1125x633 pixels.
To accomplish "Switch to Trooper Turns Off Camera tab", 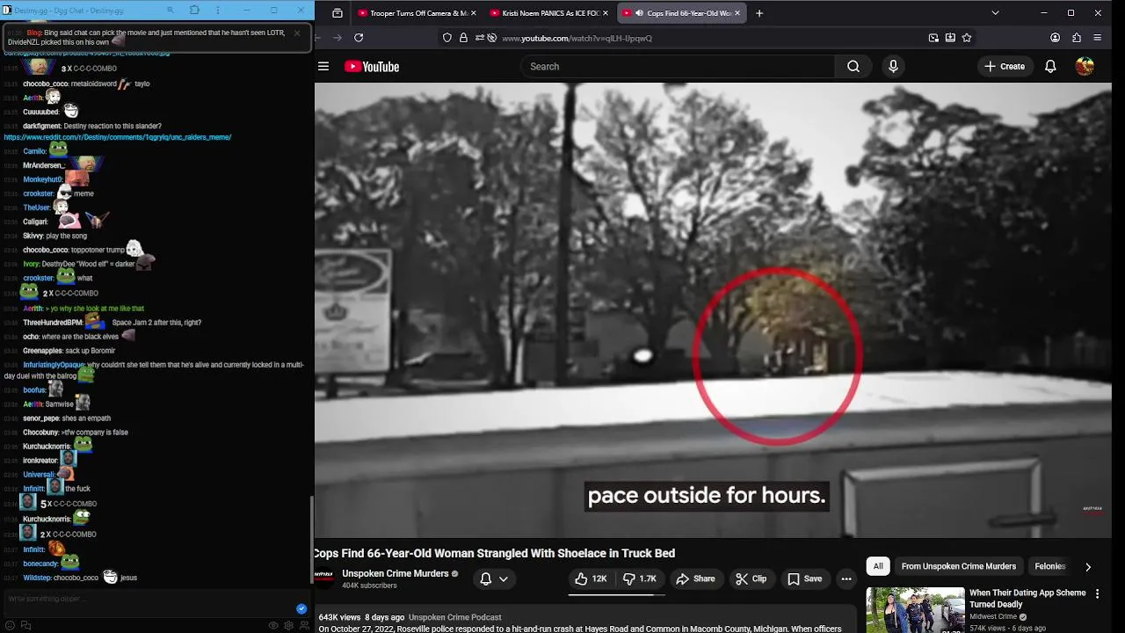I will tap(417, 13).
